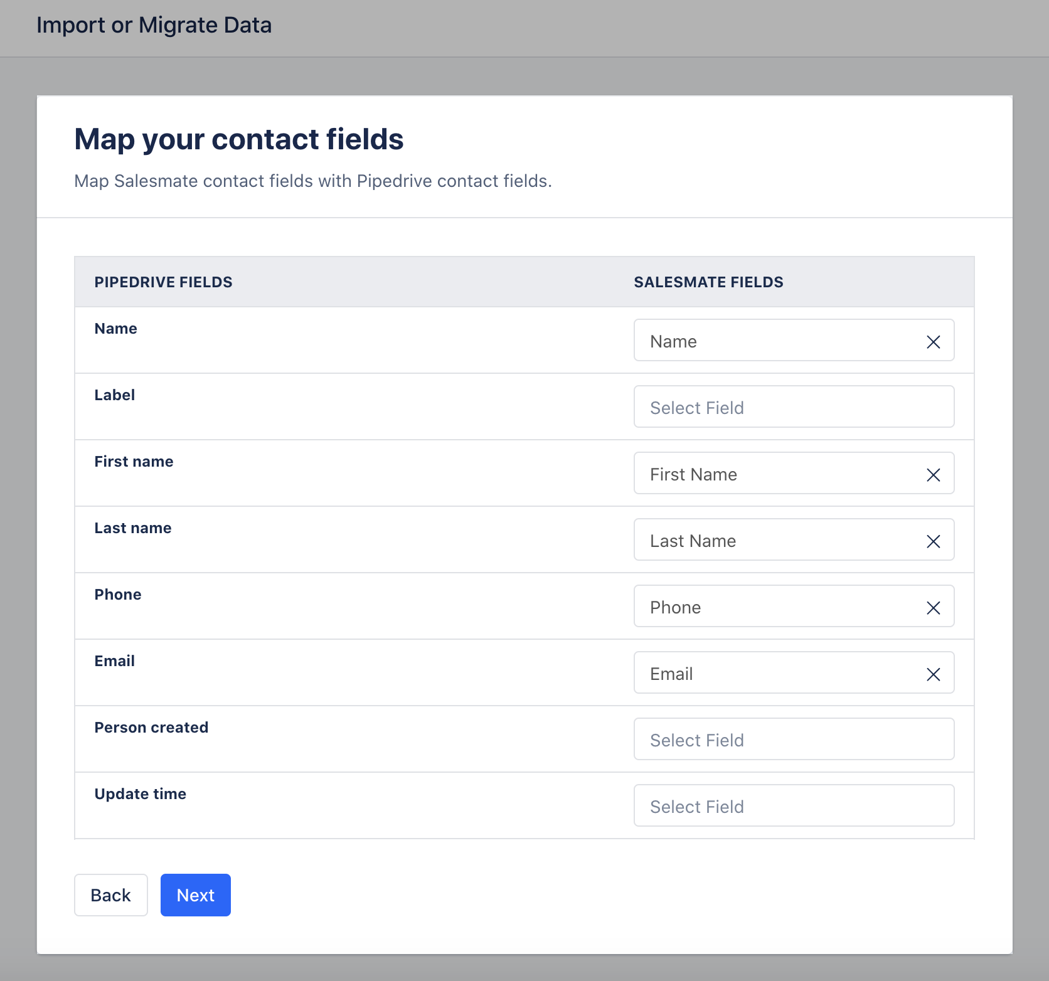Open Select Field for Person created
1049x981 pixels.
pyautogui.click(x=794, y=740)
